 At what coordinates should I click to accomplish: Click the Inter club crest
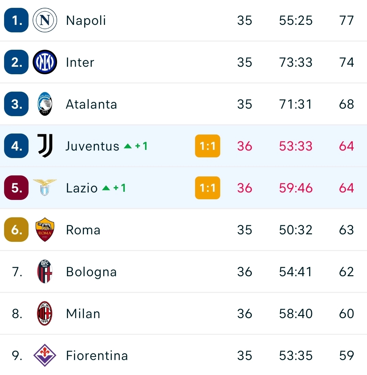[45, 62]
